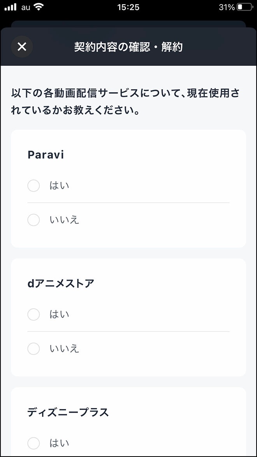
Task: Tap the clock showing 15:25
Action: tap(128, 7)
